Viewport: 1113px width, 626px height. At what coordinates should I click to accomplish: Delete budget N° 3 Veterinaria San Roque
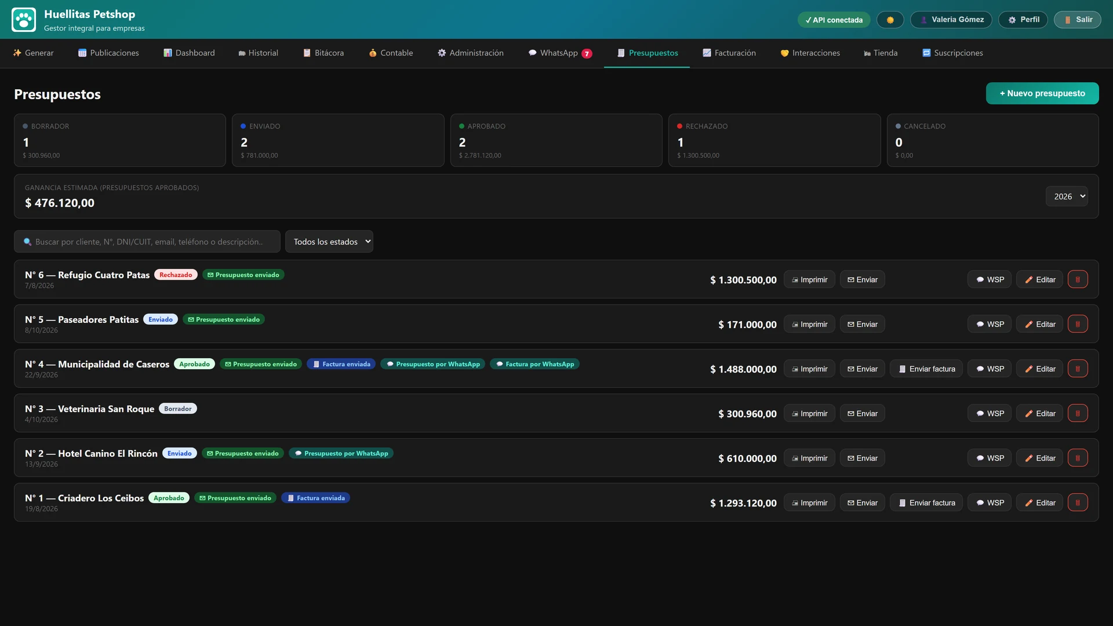1078,413
